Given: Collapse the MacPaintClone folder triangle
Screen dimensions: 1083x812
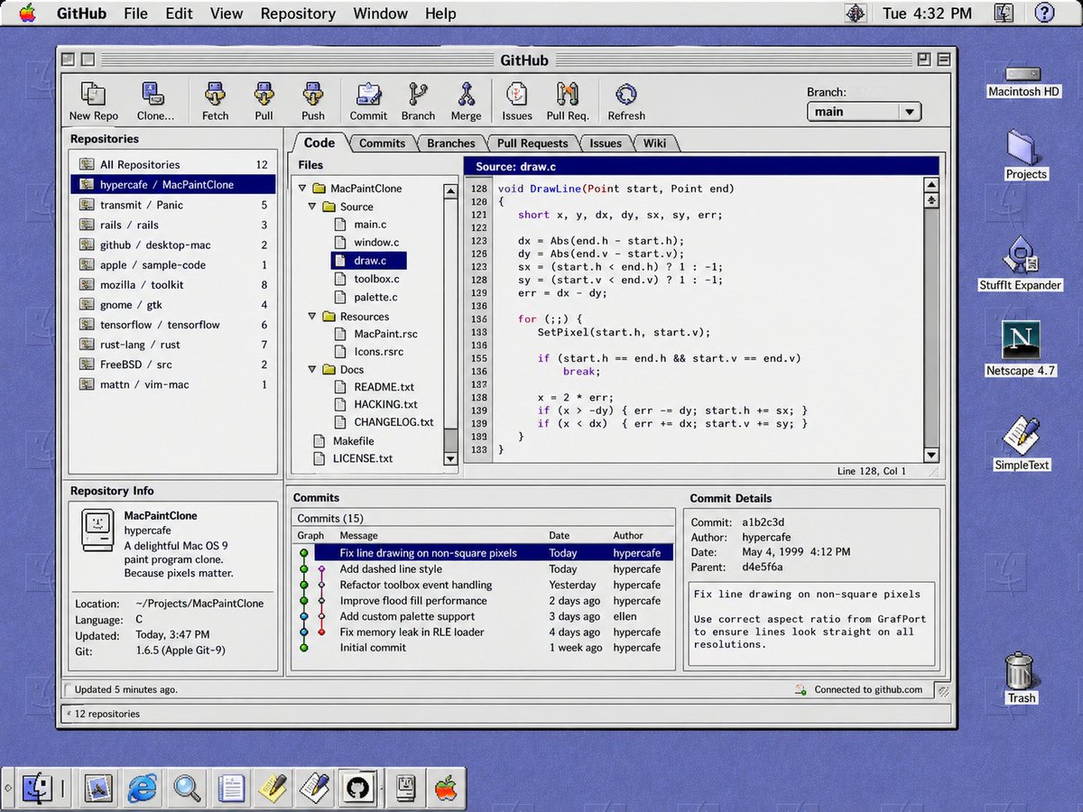Looking at the screenshot, I should [301, 189].
